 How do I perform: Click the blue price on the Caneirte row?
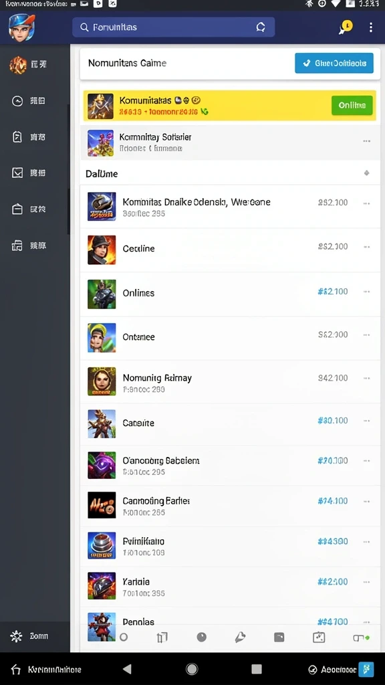333,421
